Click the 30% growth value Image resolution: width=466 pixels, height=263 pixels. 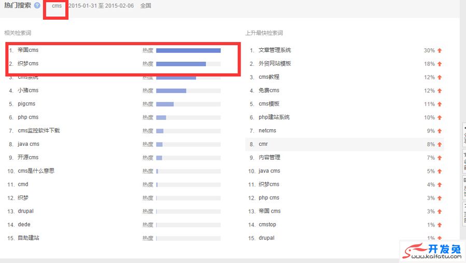point(429,51)
